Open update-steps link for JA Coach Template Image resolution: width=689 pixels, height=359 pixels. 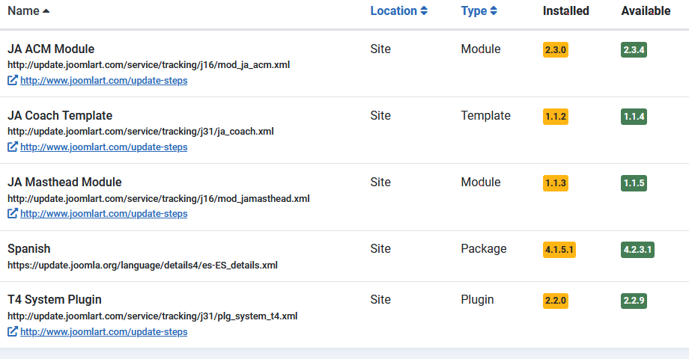(103, 147)
